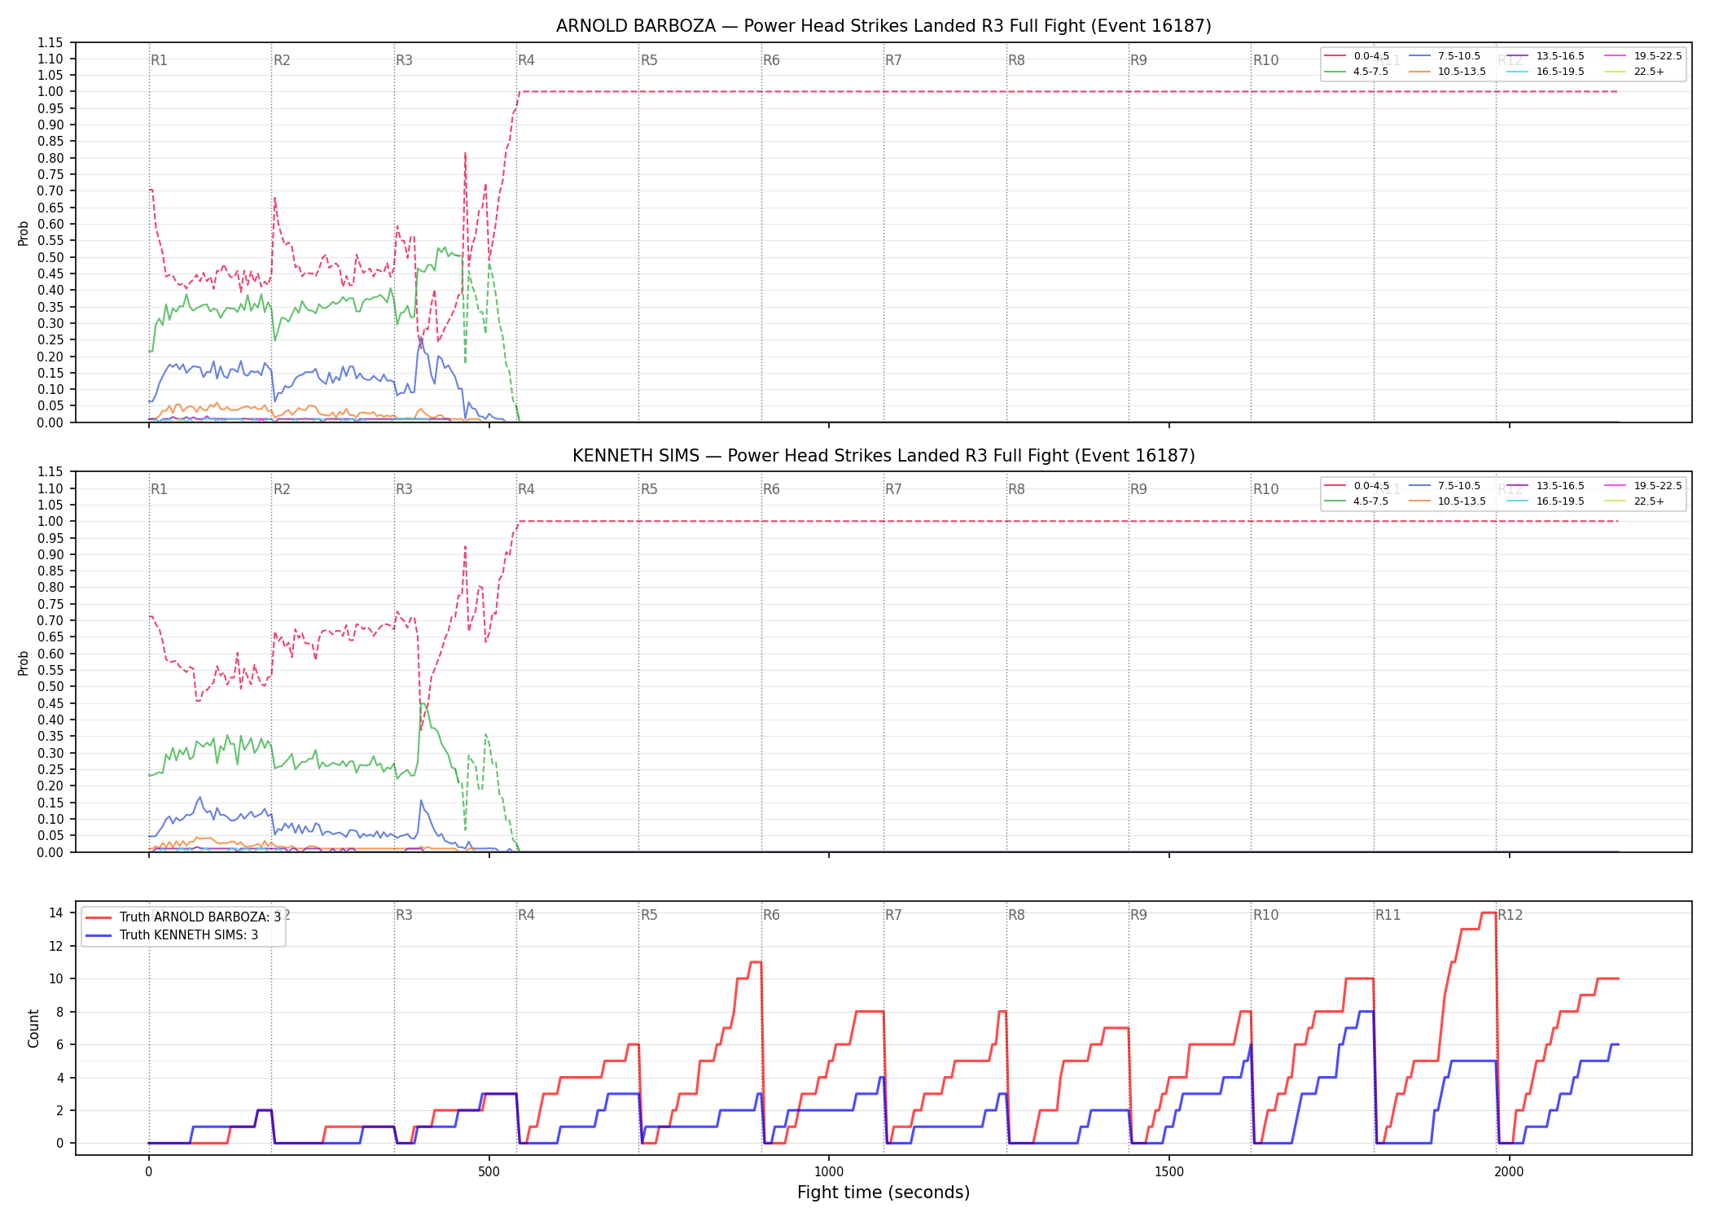
Task: Click 16.5-19.5 legend entry in Barboza chart
Action: tap(1546, 72)
